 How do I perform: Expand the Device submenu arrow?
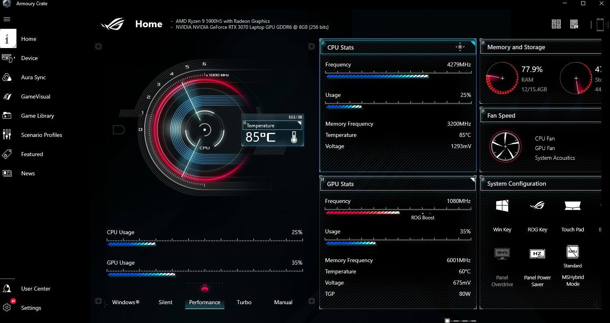(15, 58)
